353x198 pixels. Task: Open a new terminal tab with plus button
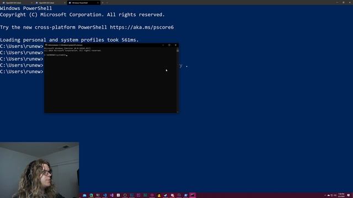click(x=103, y=3)
